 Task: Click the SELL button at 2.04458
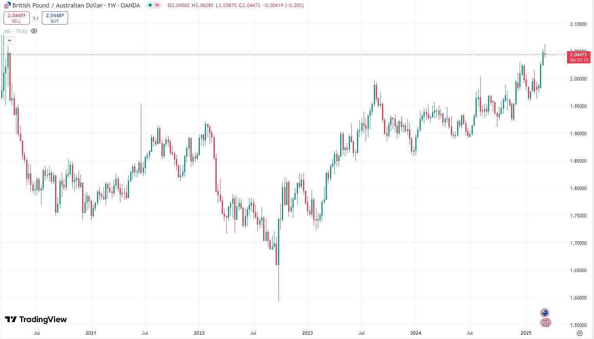pyautogui.click(x=16, y=18)
